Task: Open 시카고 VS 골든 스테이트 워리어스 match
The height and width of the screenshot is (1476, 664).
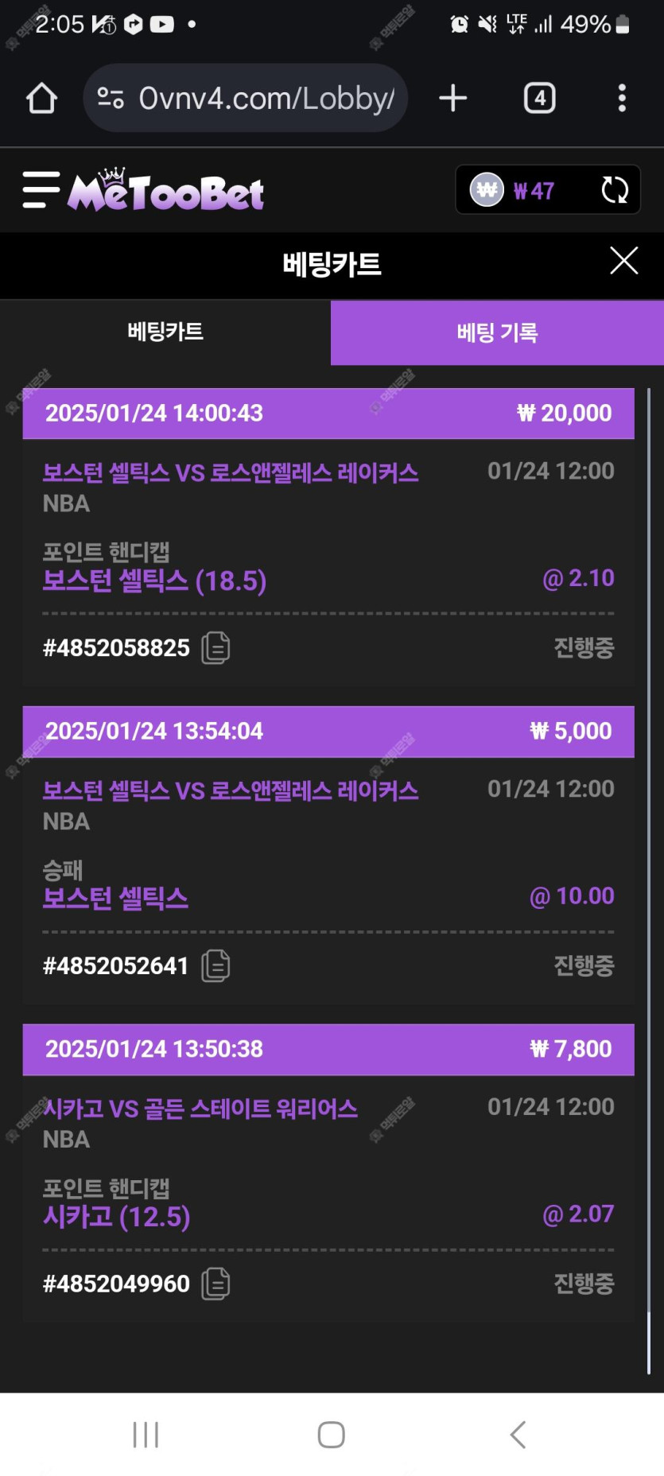Action: point(200,1109)
